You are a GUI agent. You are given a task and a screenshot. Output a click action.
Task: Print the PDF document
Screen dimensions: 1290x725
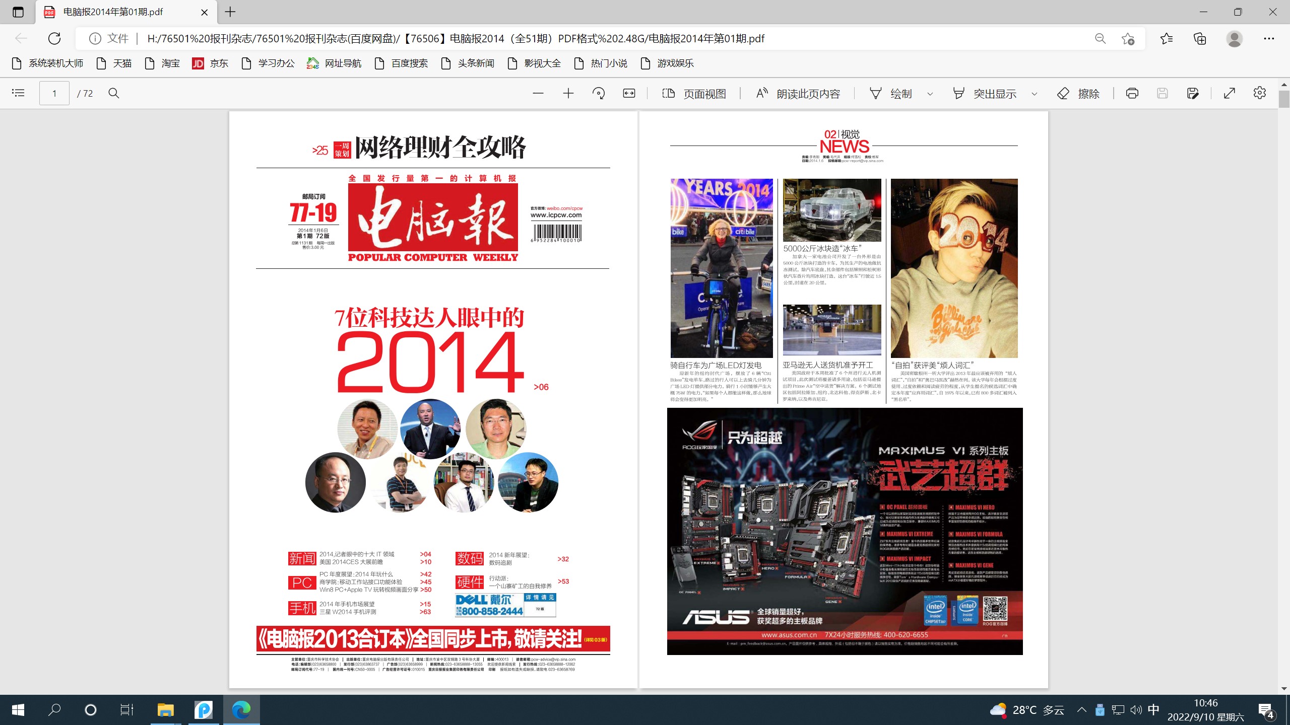(1132, 93)
